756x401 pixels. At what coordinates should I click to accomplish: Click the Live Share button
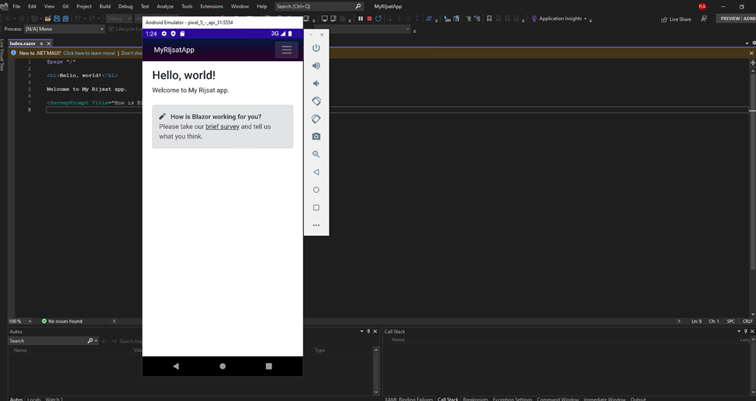tap(675, 19)
